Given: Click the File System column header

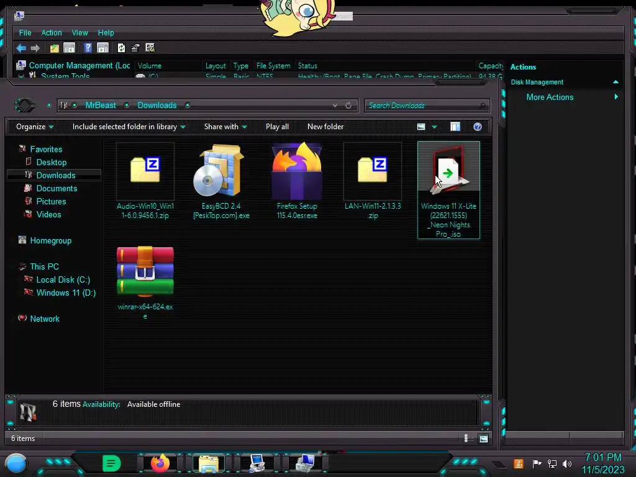Looking at the screenshot, I should [273, 66].
